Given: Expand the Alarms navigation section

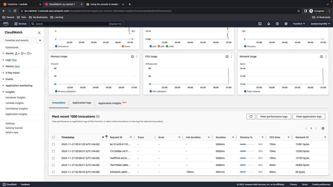Looking at the screenshot, I should tap(3, 53).
